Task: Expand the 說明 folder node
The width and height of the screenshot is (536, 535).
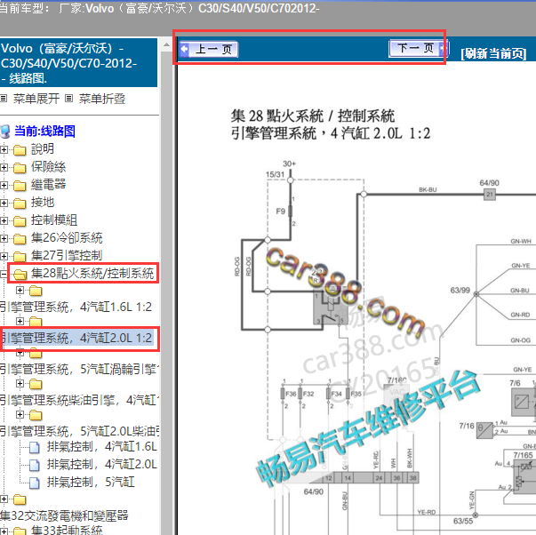Action: tap(4, 149)
